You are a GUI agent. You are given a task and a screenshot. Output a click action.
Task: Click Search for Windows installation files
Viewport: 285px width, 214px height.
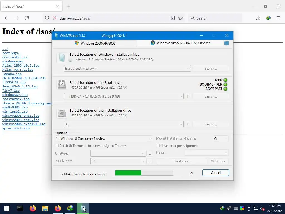tap(210, 69)
